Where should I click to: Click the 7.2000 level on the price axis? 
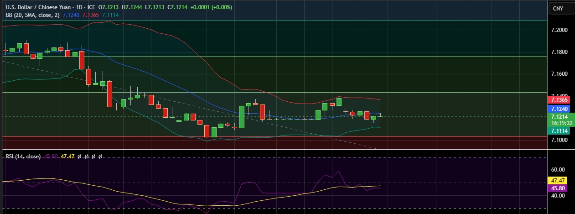click(559, 30)
